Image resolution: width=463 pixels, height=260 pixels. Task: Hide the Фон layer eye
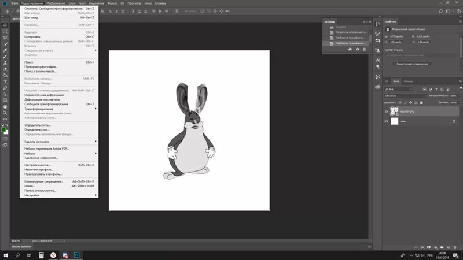386,121
